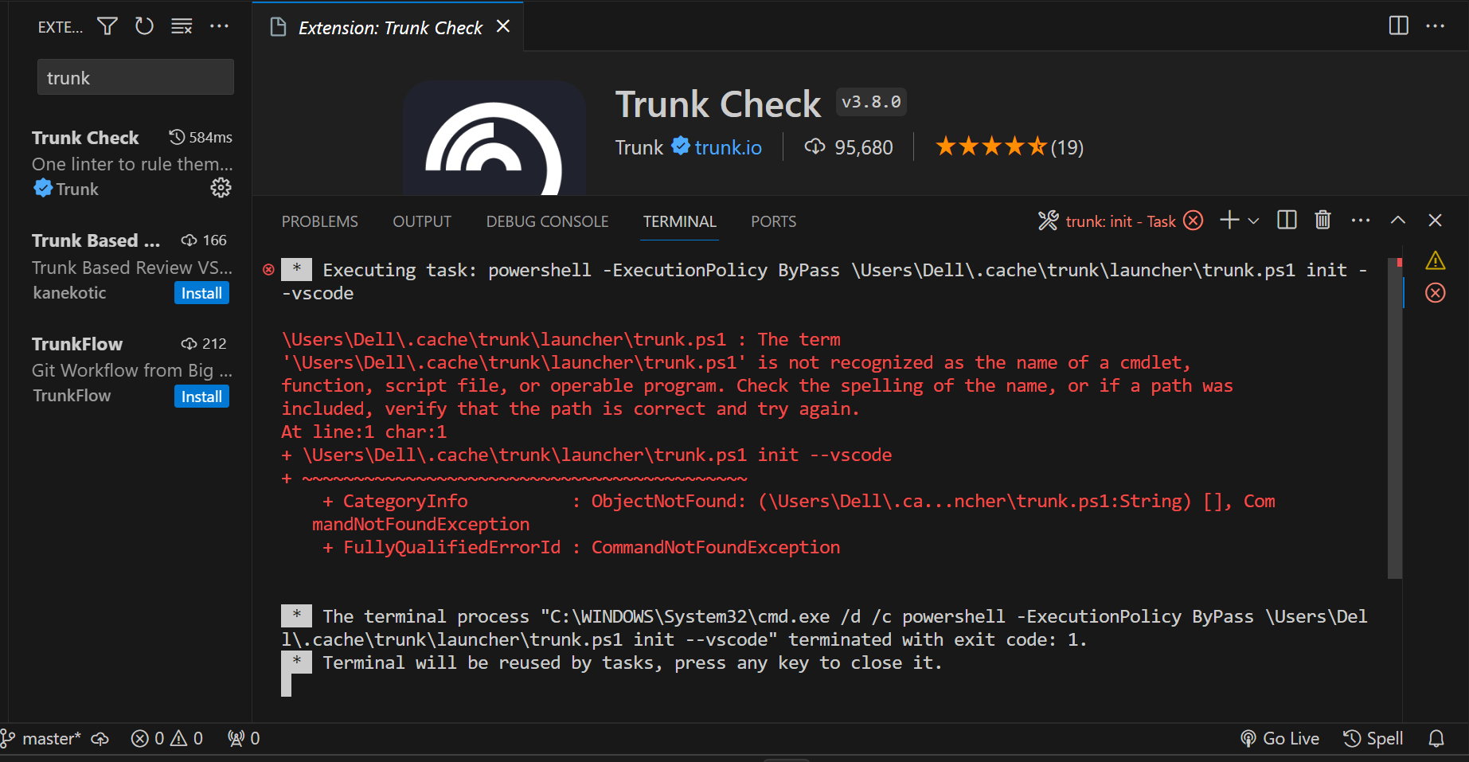Click the Spell status bar item
This screenshot has width=1469, height=762.
1373,739
